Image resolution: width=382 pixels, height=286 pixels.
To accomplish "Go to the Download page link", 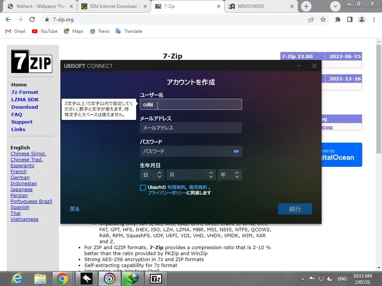I will 25,107.
